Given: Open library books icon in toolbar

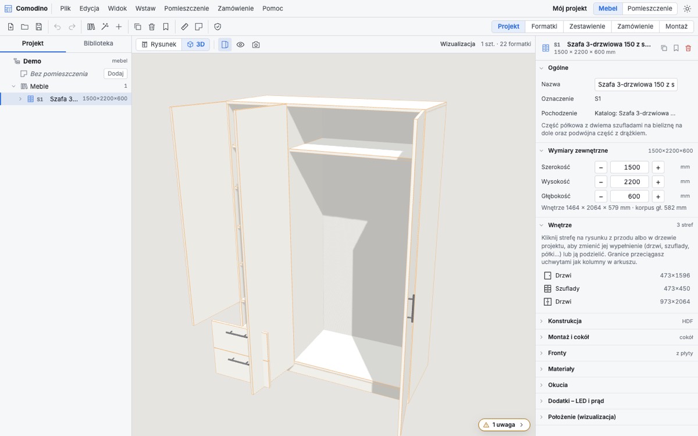Looking at the screenshot, I should (91, 27).
